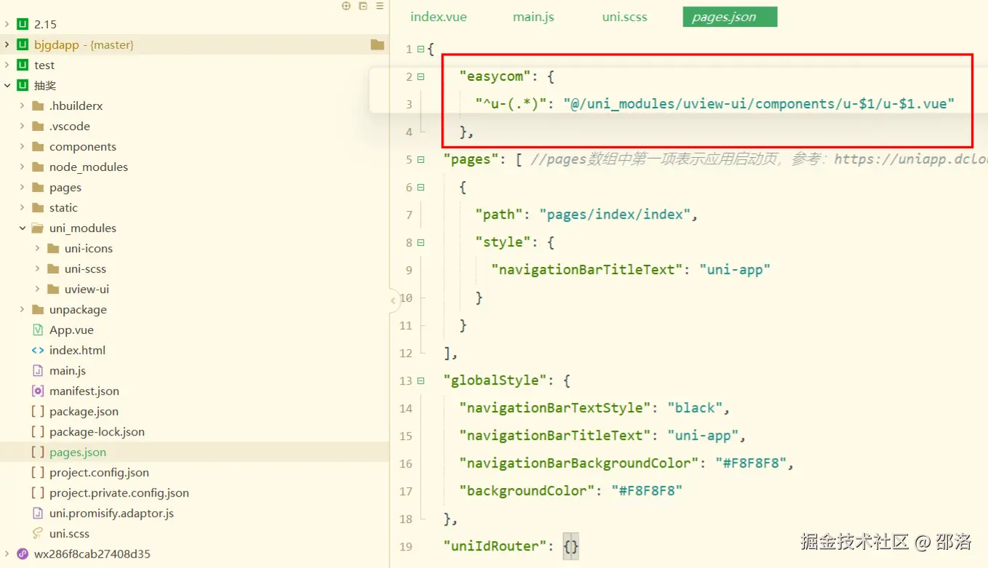Click the manifest icon beside manifest.json
Viewport: 988px width, 568px height.
click(38, 391)
